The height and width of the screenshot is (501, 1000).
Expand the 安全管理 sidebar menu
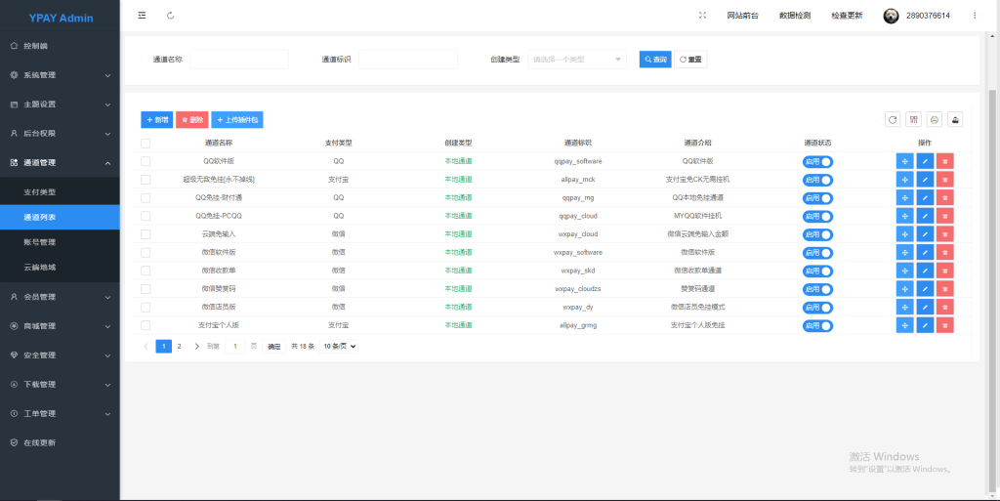pos(60,355)
